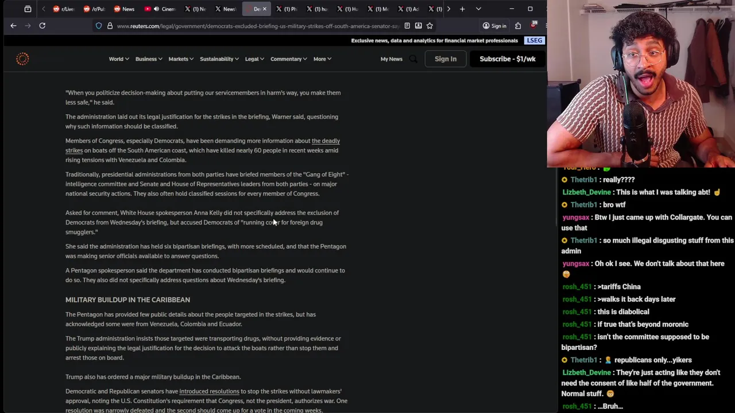
Task: Click rosh_451's 'this is diabolical' message
Action: pyautogui.click(x=623, y=312)
